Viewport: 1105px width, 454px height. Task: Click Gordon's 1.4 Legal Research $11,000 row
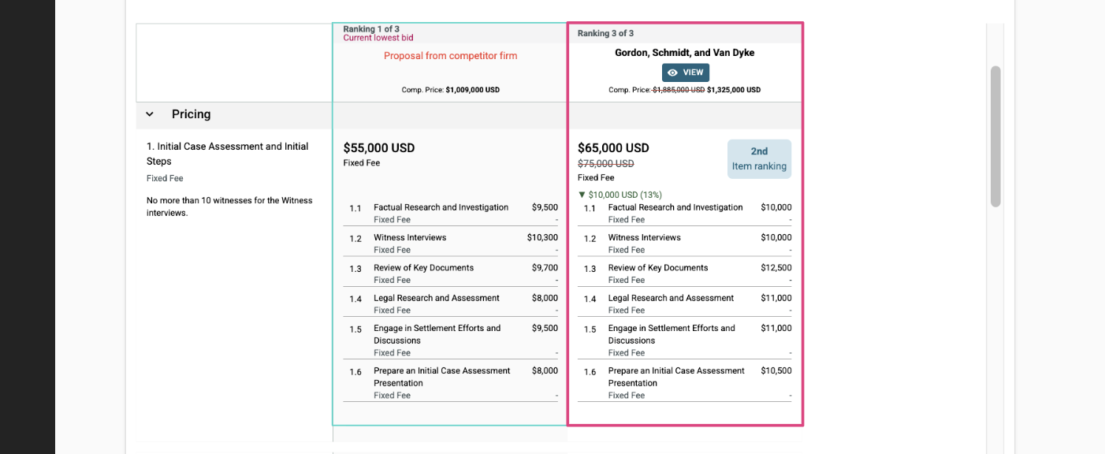tap(684, 303)
